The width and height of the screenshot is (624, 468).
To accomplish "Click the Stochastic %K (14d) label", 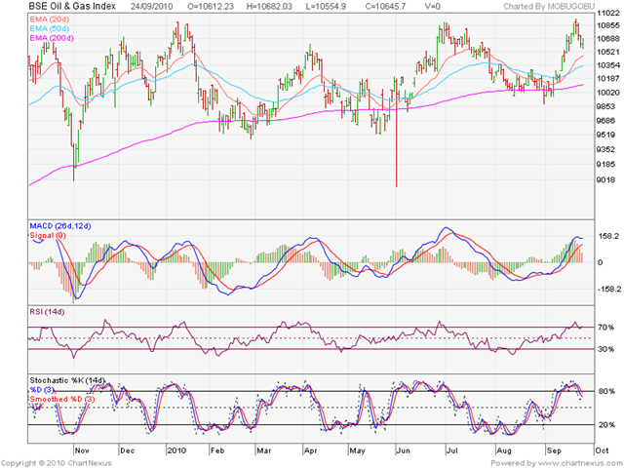I will pos(67,380).
